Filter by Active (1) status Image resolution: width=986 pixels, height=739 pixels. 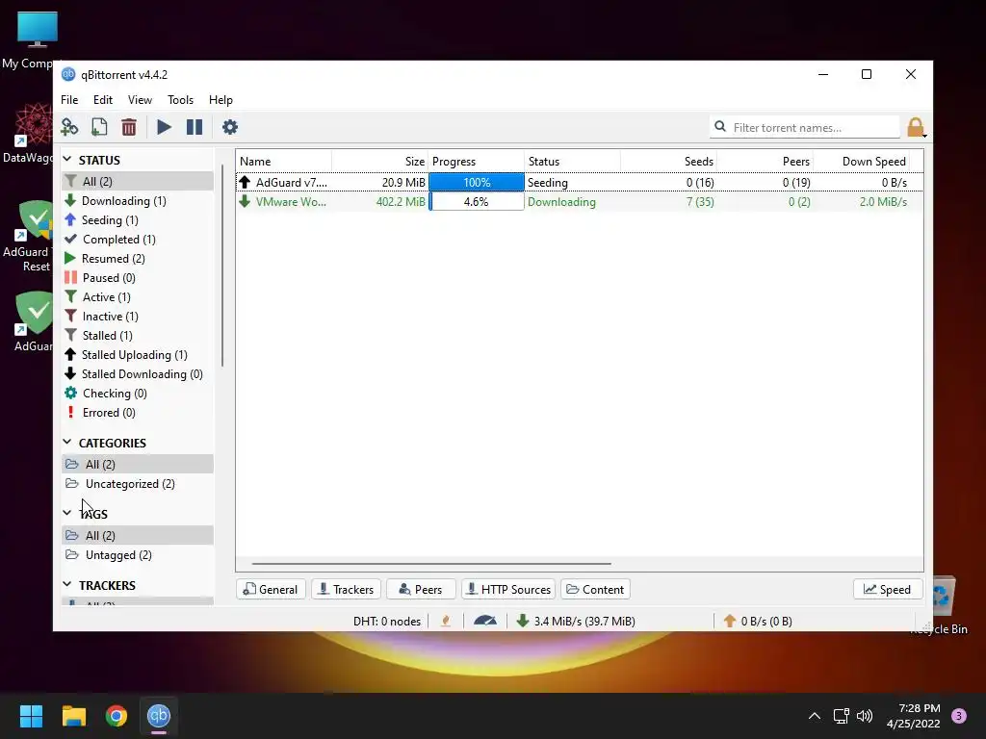(x=106, y=297)
